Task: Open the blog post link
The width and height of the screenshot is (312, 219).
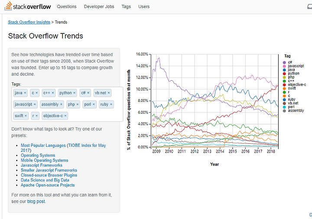Action: (x=36, y=202)
